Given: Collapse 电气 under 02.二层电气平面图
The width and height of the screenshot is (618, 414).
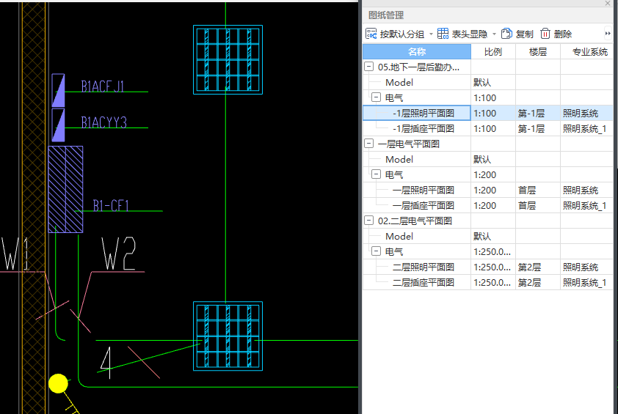Looking at the screenshot, I should pyautogui.click(x=376, y=251).
